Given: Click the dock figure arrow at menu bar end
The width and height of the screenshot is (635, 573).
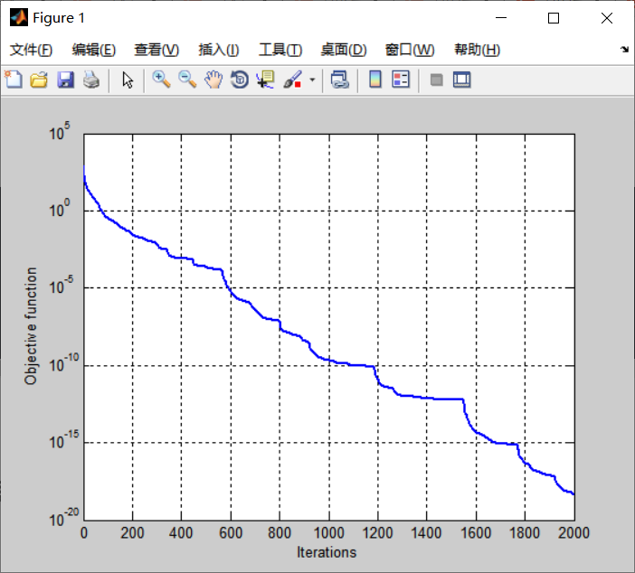Looking at the screenshot, I should pos(624,50).
